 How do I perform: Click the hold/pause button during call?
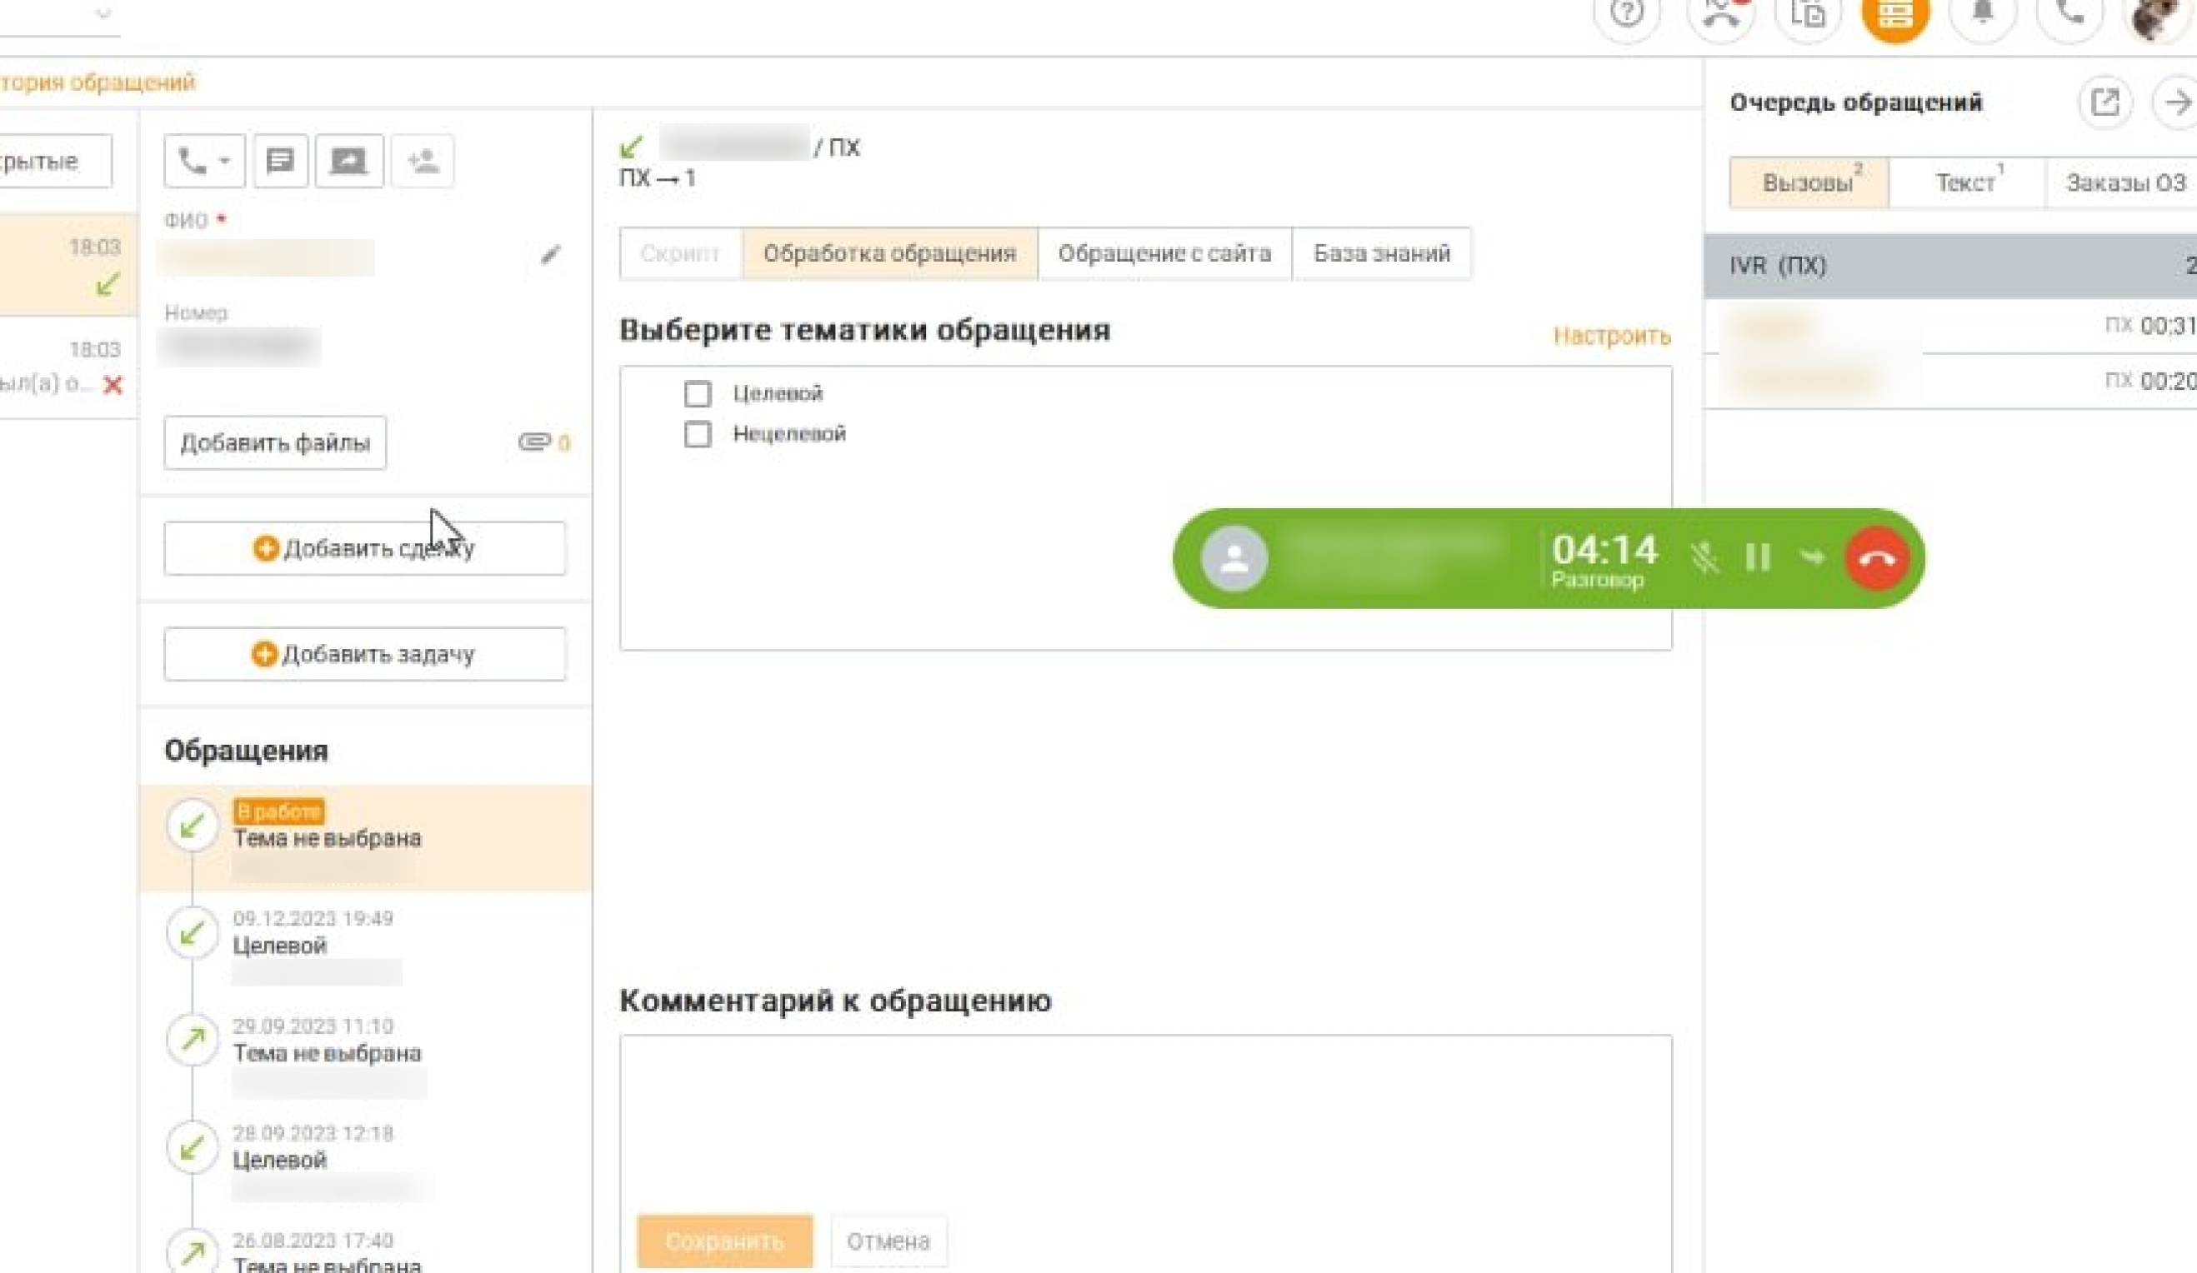tap(1756, 557)
